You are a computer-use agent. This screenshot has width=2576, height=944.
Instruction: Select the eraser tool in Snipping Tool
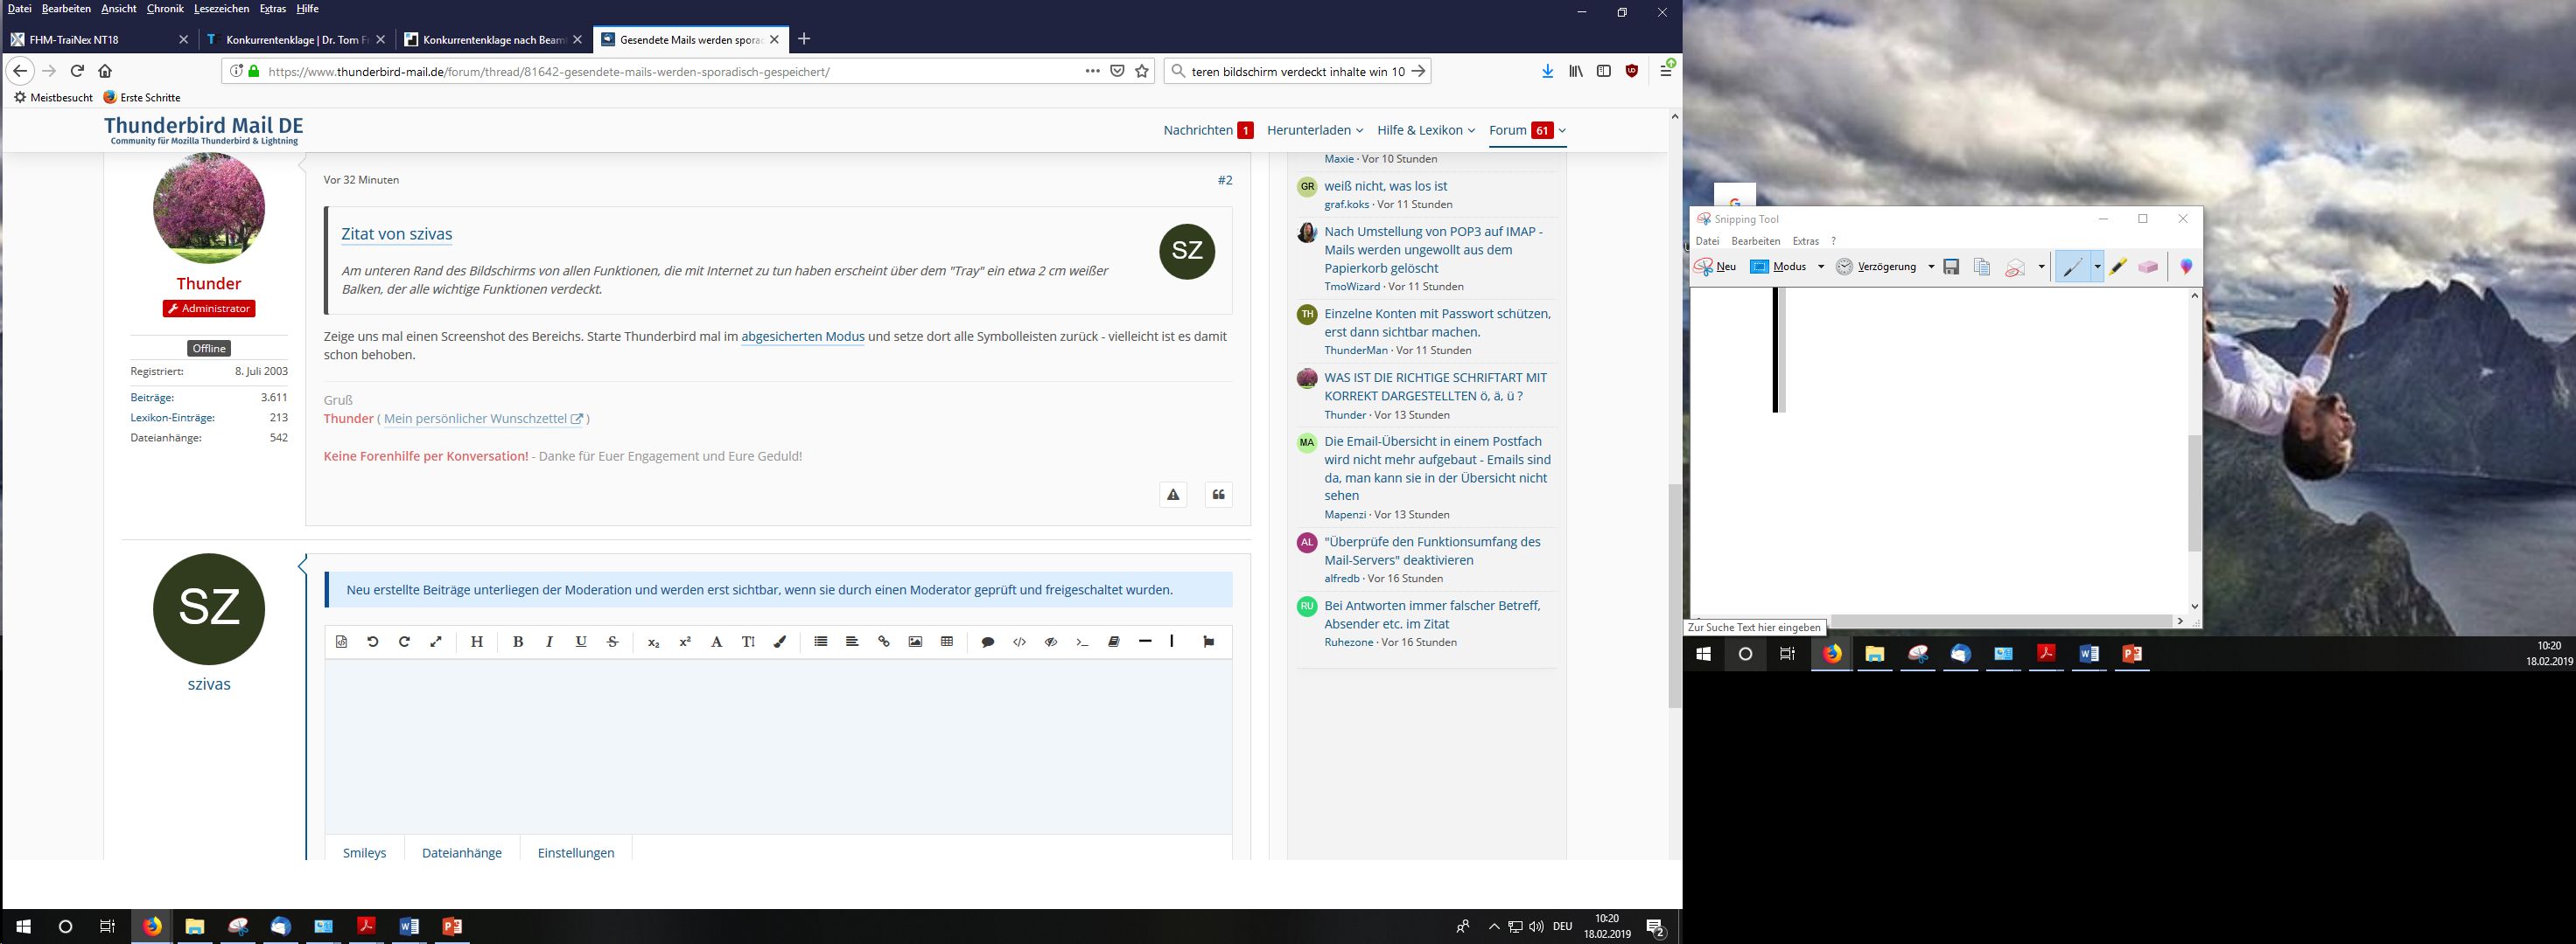[2148, 267]
